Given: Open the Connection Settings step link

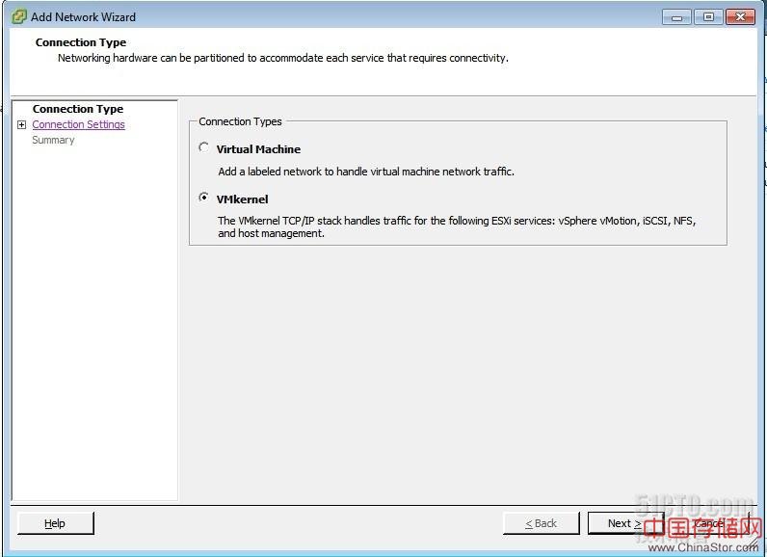Looking at the screenshot, I should point(78,124).
